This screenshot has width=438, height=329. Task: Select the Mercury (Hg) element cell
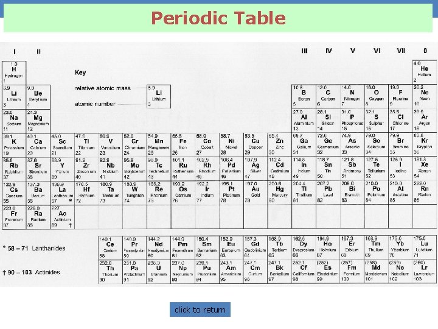[x=280, y=193]
